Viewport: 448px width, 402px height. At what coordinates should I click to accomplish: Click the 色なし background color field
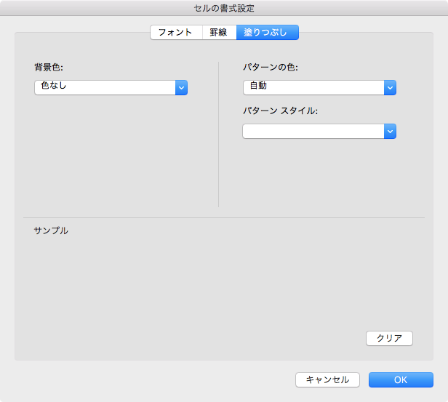click(105, 88)
